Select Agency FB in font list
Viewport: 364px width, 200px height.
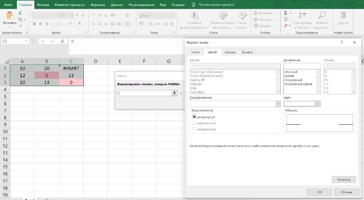tap(197, 80)
